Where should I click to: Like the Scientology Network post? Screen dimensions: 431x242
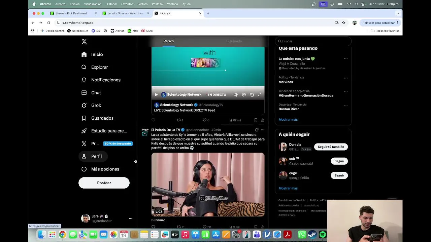[x=206, y=120]
